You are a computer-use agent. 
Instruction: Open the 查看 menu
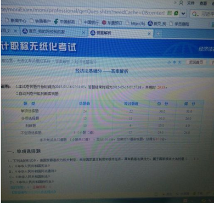point(203,3)
